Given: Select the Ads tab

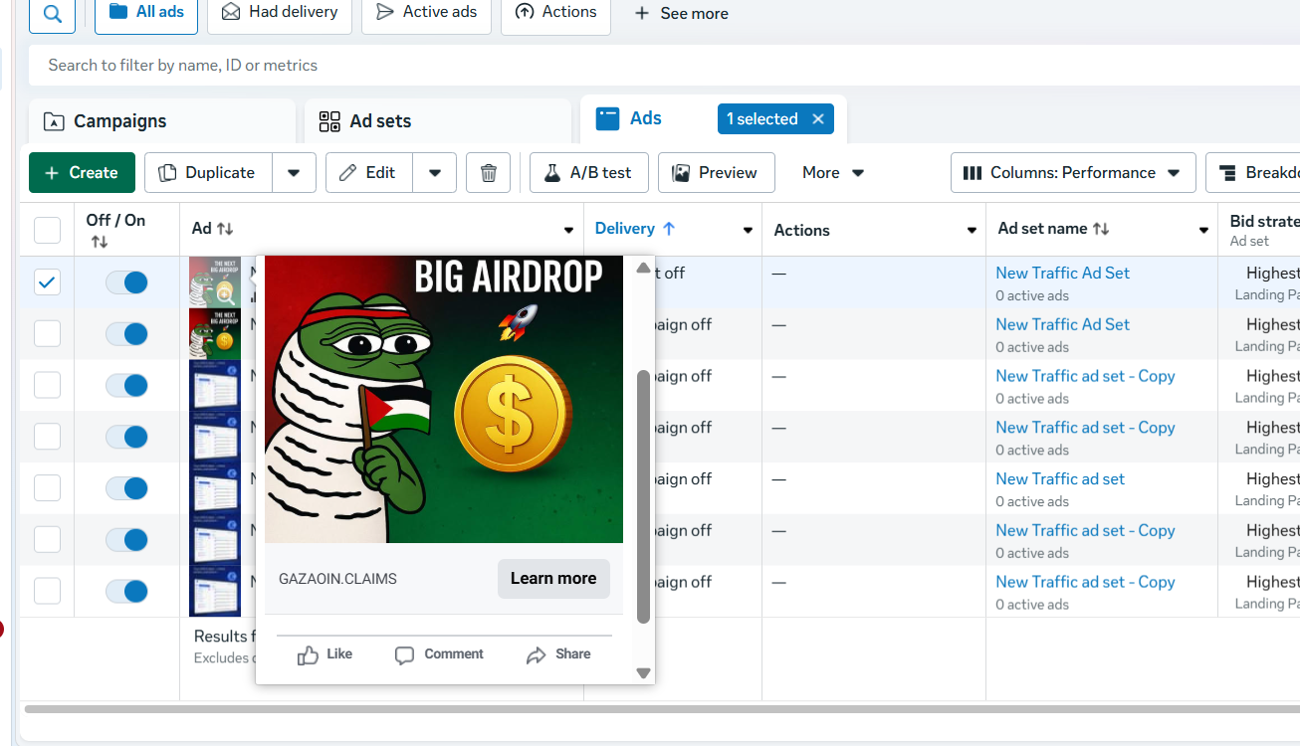Looking at the screenshot, I should 645,118.
